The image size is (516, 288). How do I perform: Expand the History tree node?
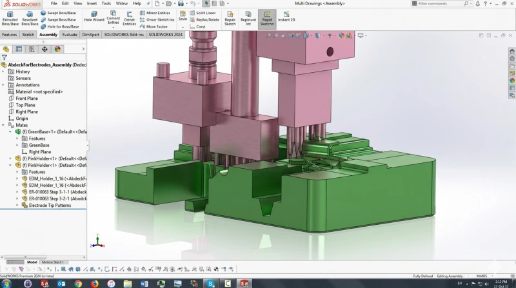[x=3, y=72]
